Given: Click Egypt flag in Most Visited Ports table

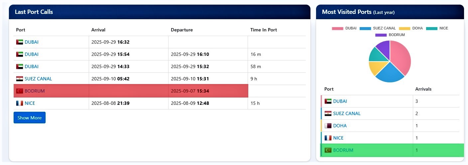Looking at the screenshot, I should [x=328, y=113].
